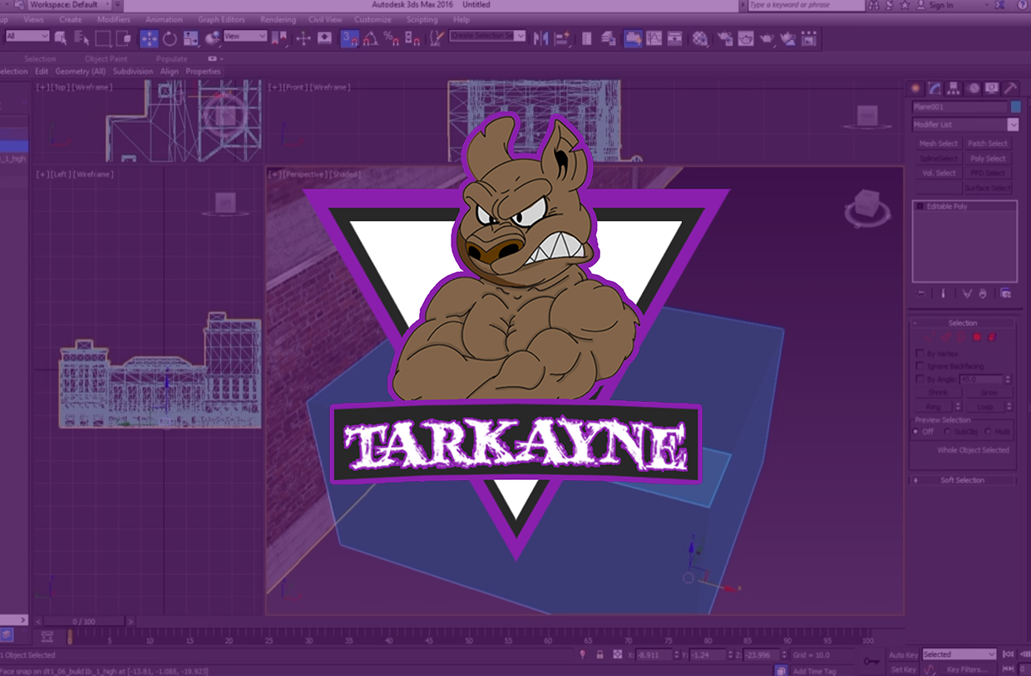Viewport: 1031px width, 676px height.
Task: Expand the Editable Poly stack entry
Action: tap(920, 207)
